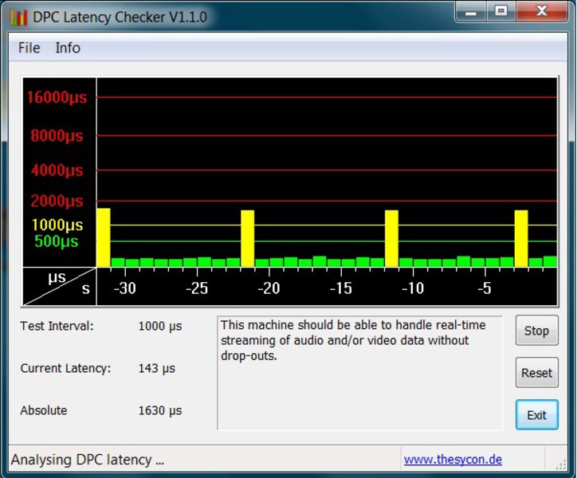Image resolution: width=577 pixels, height=478 pixels.
Task: Click the Reset button
Action: coord(536,372)
